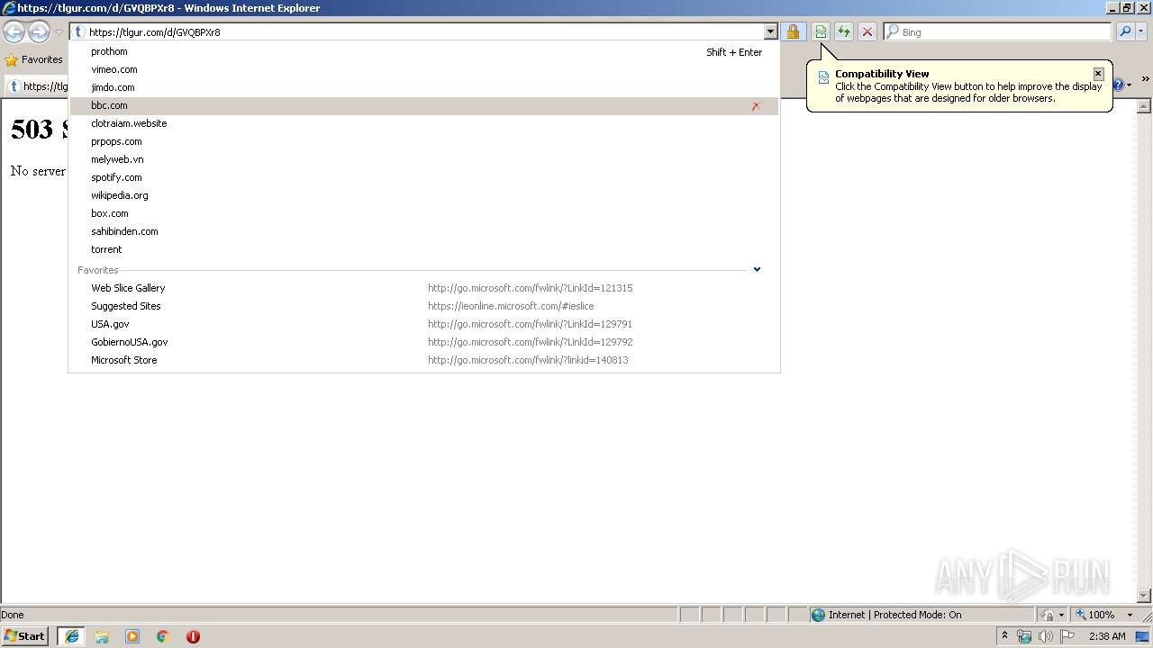Open search provider dropdown arrow
The width and height of the screenshot is (1153, 648).
[1141, 31]
